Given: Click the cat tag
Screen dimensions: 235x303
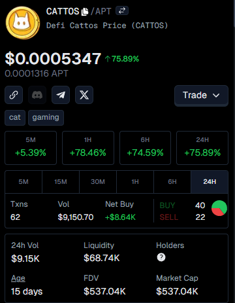Looking at the screenshot, I should click(15, 118).
